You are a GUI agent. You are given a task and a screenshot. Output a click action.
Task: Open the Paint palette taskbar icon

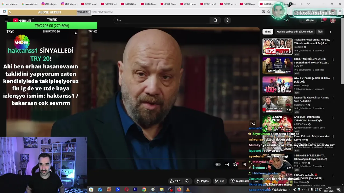coord(153,190)
